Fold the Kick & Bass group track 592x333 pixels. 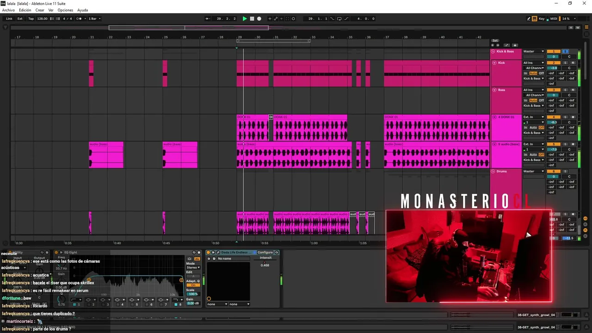(493, 51)
